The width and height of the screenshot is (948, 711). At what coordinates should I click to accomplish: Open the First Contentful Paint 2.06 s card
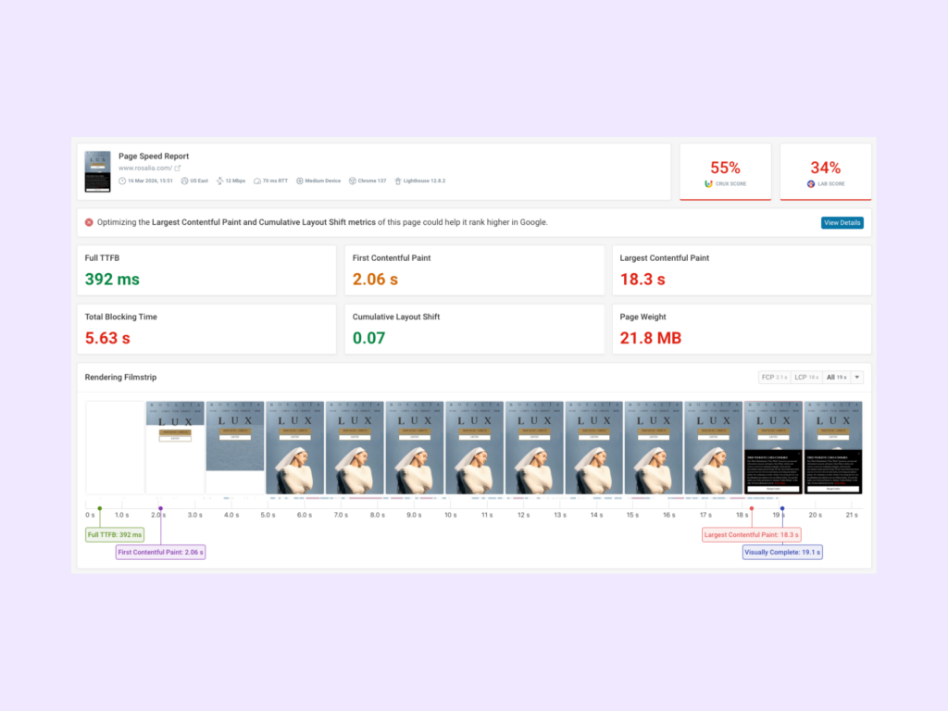click(474, 270)
